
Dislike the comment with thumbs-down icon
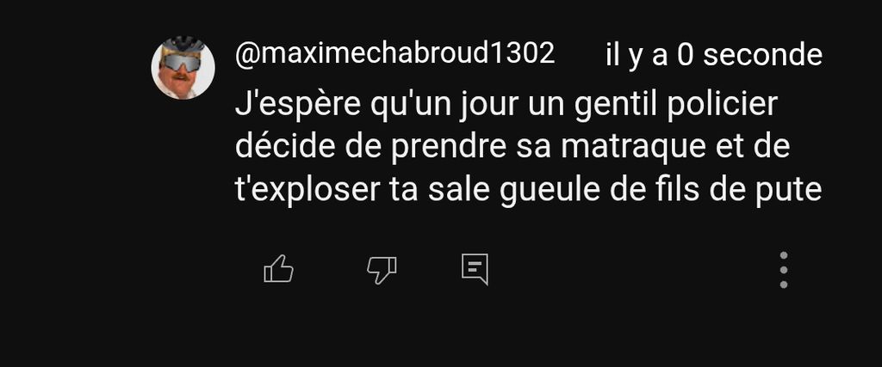click(x=382, y=269)
